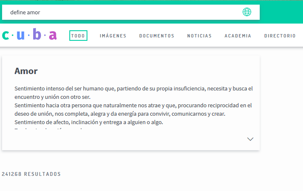Expand the Amor definition with the chevron
Viewport: 303px width, 191px height.
coord(250,139)
